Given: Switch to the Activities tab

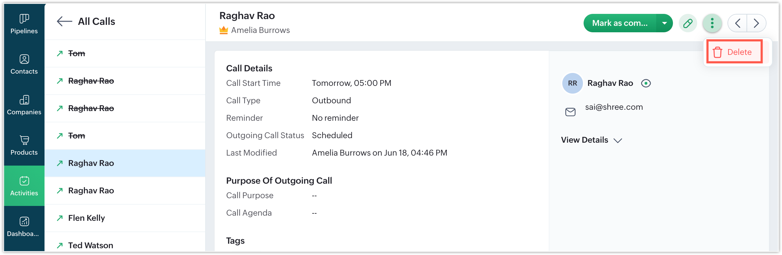Looking at the screenshot, I should pyautogui.click(x=24, y=186).
